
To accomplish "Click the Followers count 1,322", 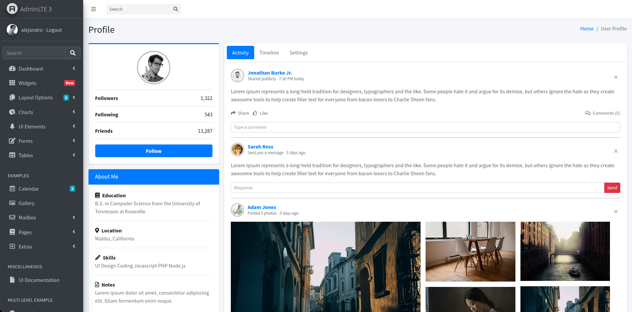I will click(x=206, y=98).
